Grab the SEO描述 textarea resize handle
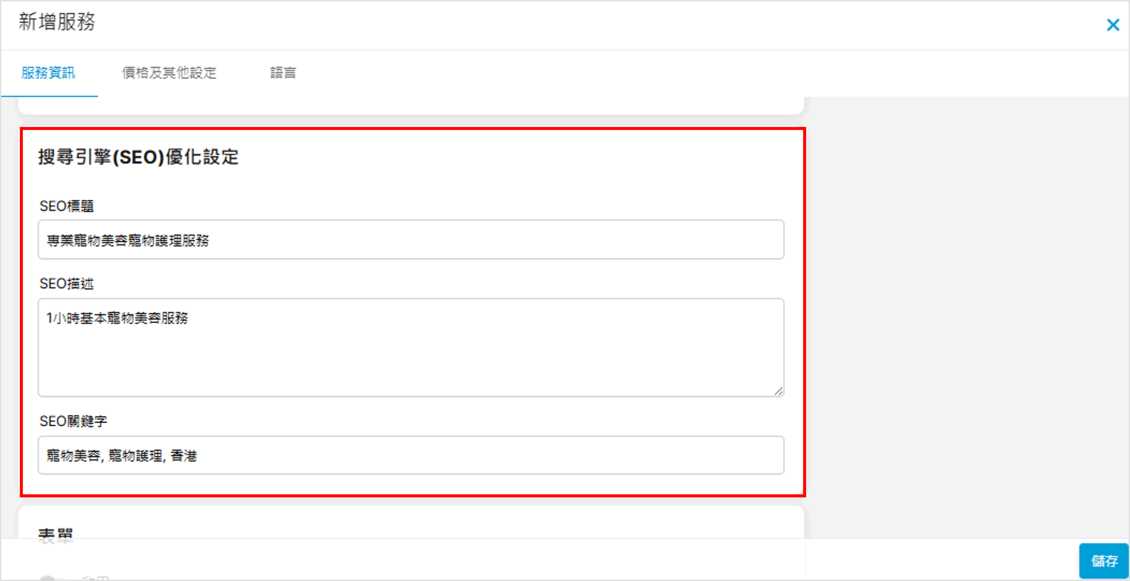 (779, 391)
